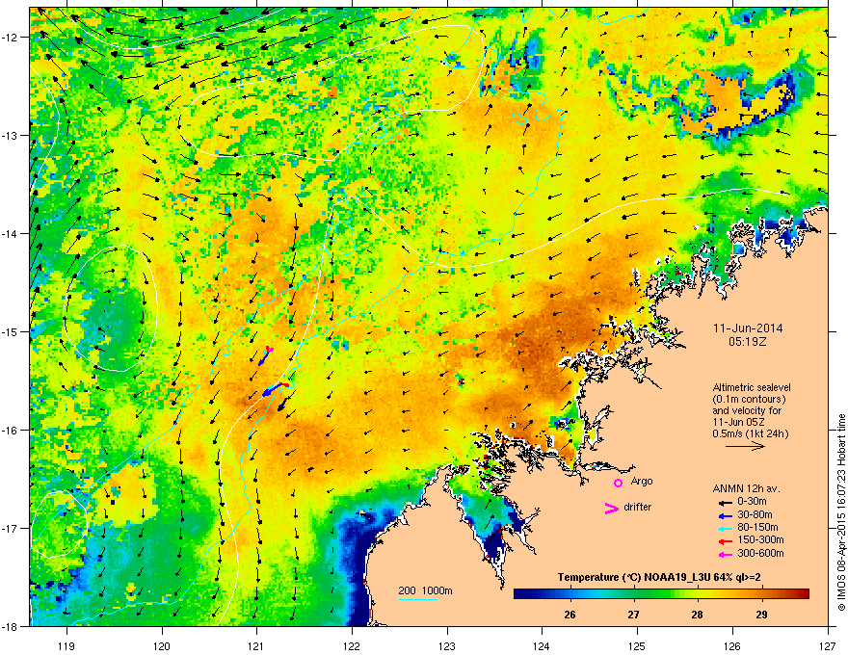Click the latitude axis label -15
848x655 pixels.
[x=11, y=331]
